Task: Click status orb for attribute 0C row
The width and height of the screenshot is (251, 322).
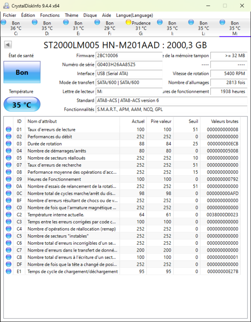Action: (x=9, y=193)
